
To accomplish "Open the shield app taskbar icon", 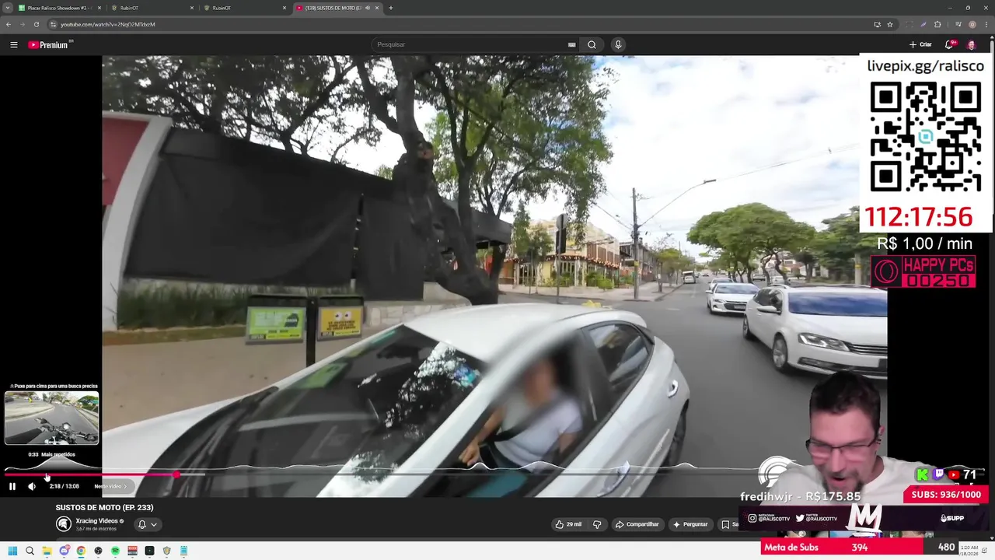I will click(x=166, y=551).
